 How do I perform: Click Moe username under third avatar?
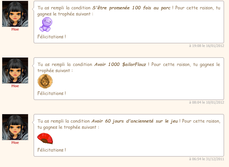(x=15, y=143)
